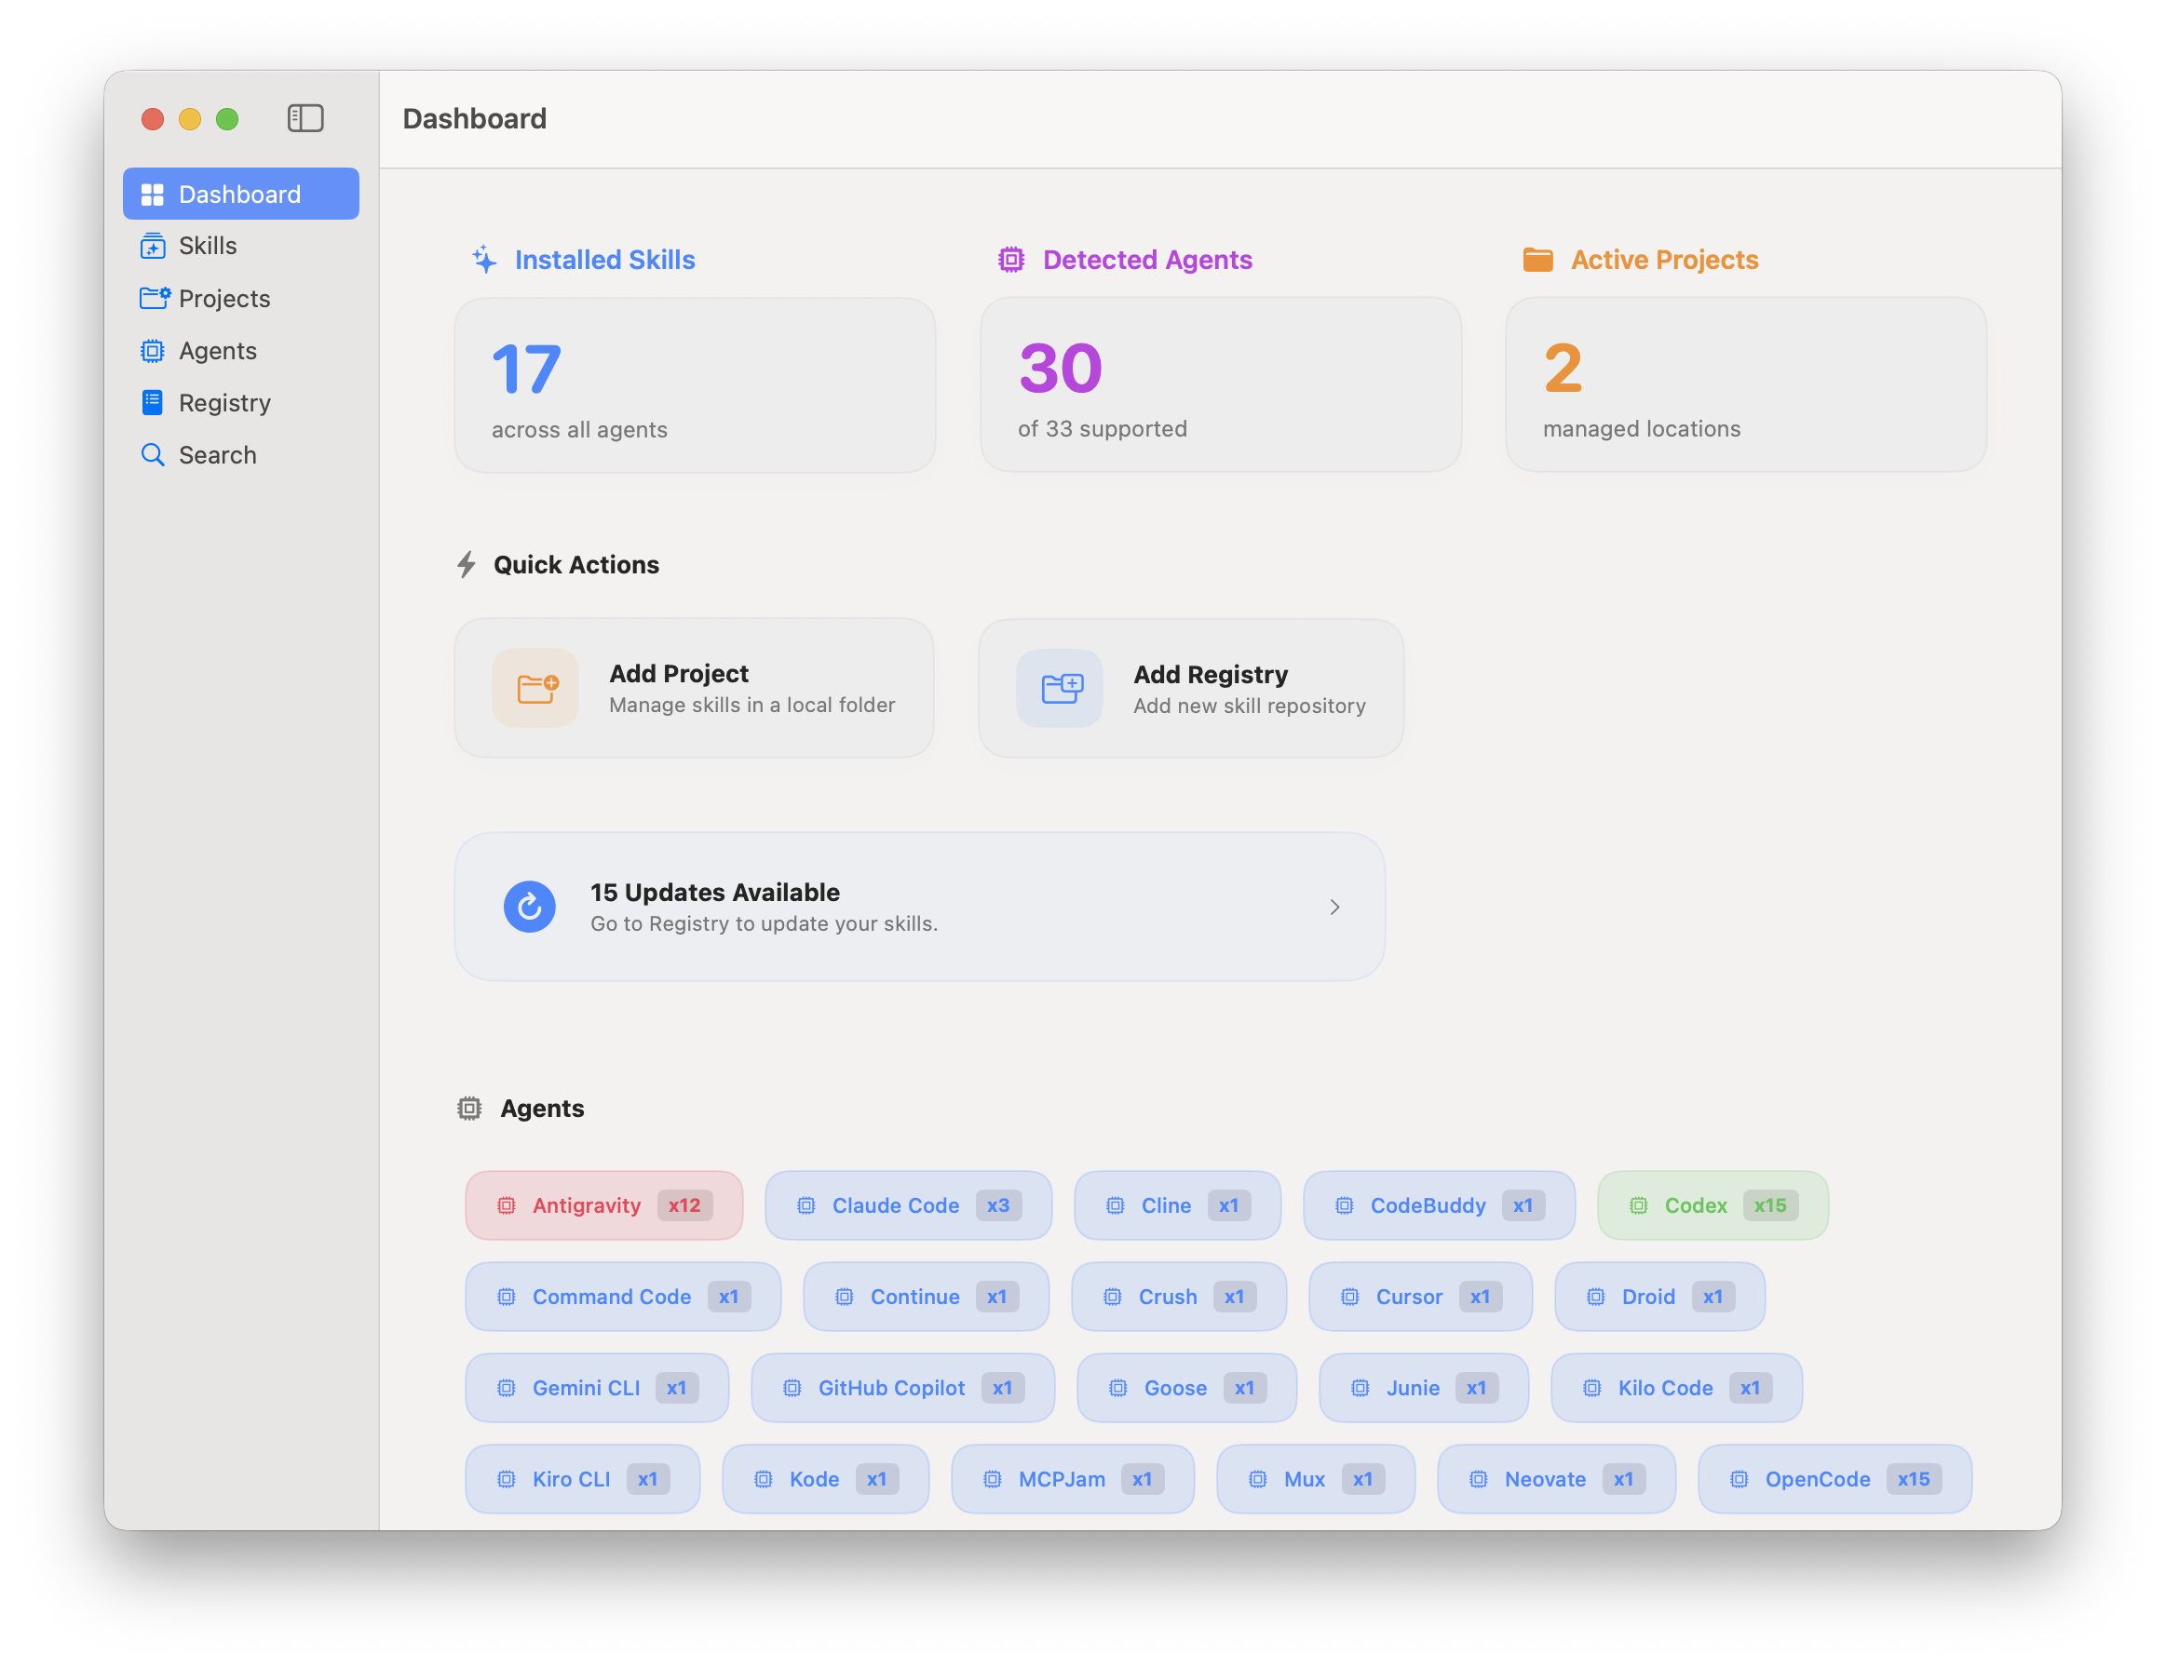2166x1668 pixels.
Task: Click the Agents chip sidebar icon
Action: [153, 351]
